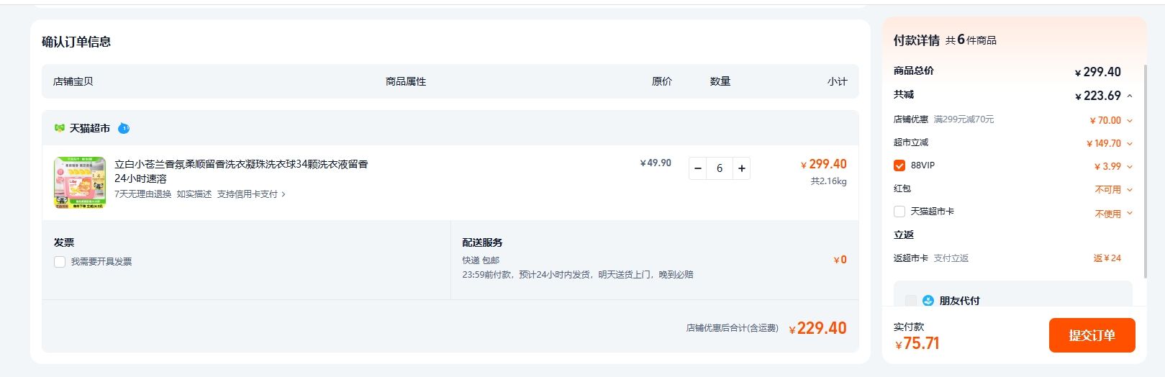Viewport: 1165px width, 377px height.
Task: Click the blue badge icon beside 天猫超市
Action: pos(124,128)
